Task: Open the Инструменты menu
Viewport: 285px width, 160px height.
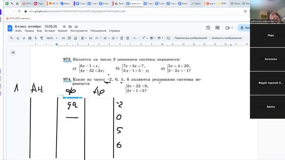Action: (79, 31)
